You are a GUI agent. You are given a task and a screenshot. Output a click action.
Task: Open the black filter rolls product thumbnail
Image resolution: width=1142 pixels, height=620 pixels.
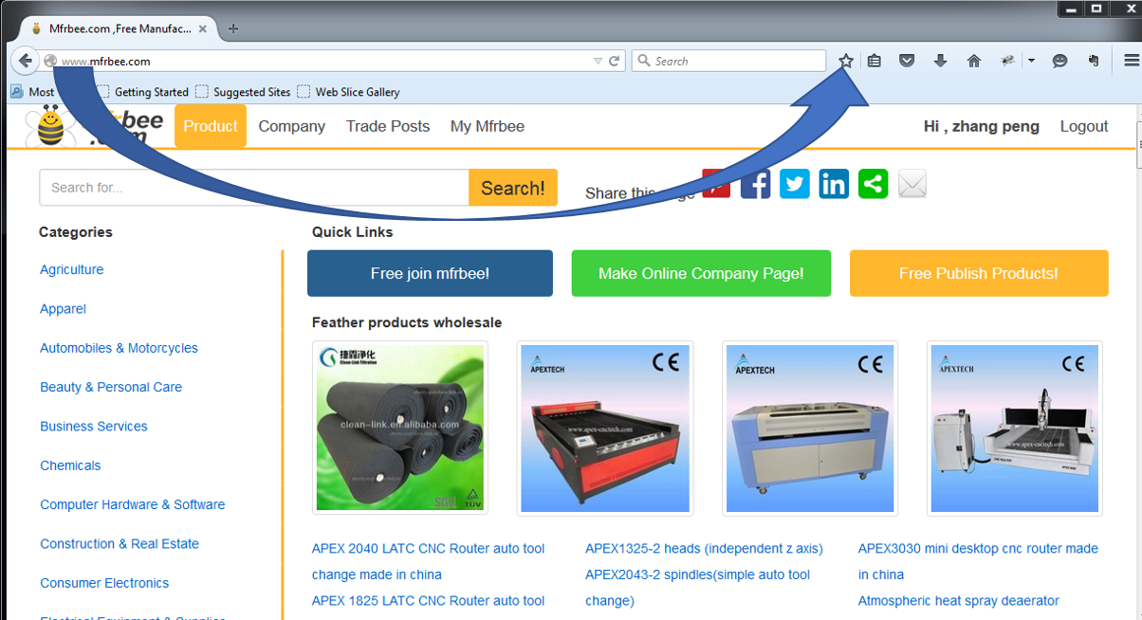[x=400, y=429]
